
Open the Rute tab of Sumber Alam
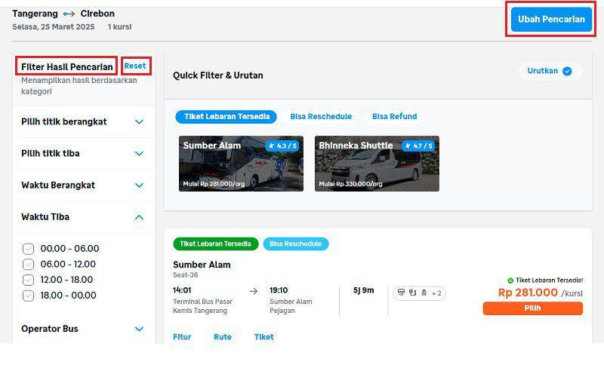pyautogui.click(x=223, y=337)
